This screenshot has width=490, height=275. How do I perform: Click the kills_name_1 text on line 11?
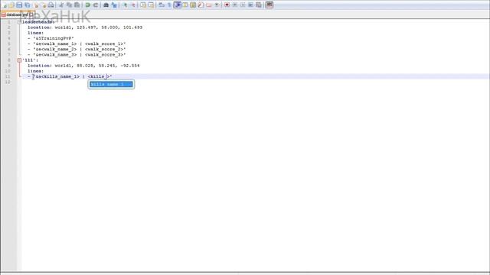(60, 76)
